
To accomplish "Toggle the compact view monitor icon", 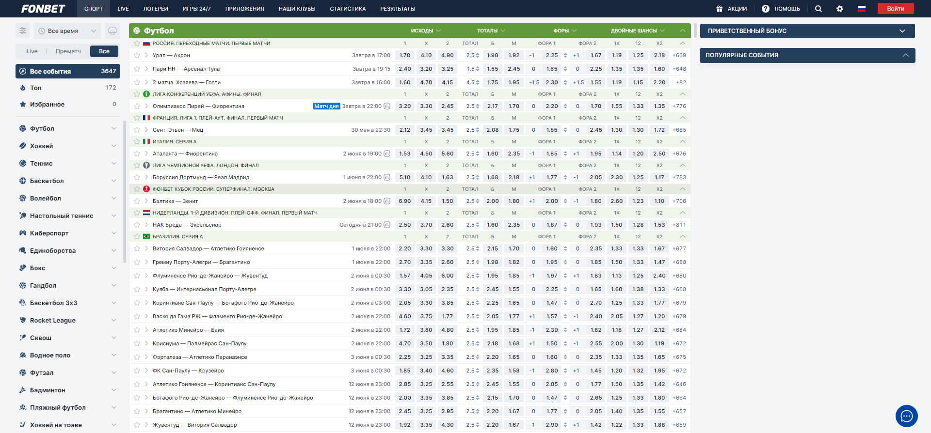I will coord(112,31).
